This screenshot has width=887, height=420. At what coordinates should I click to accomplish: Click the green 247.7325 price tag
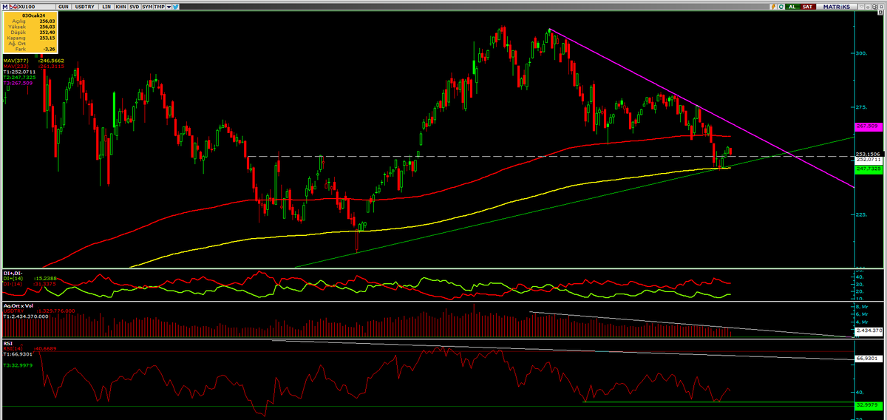pyautogui.click(x=870, y=169)
